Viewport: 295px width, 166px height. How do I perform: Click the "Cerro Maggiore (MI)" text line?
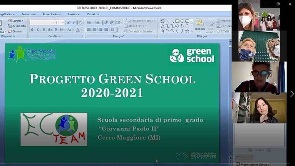pos(129,138)
